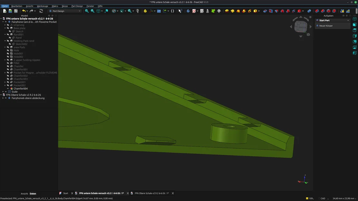
Task: Toggle visibility of Fairphone6 obere abdeckung
Action: (6, 98)
